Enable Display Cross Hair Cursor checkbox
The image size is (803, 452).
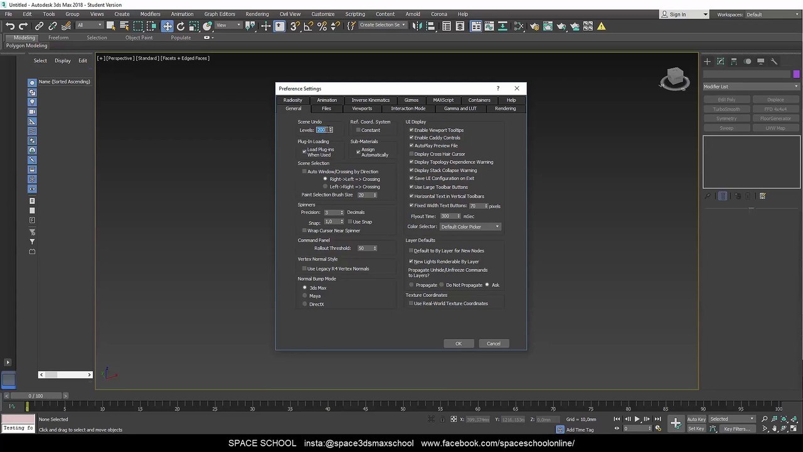pos(412,154)
